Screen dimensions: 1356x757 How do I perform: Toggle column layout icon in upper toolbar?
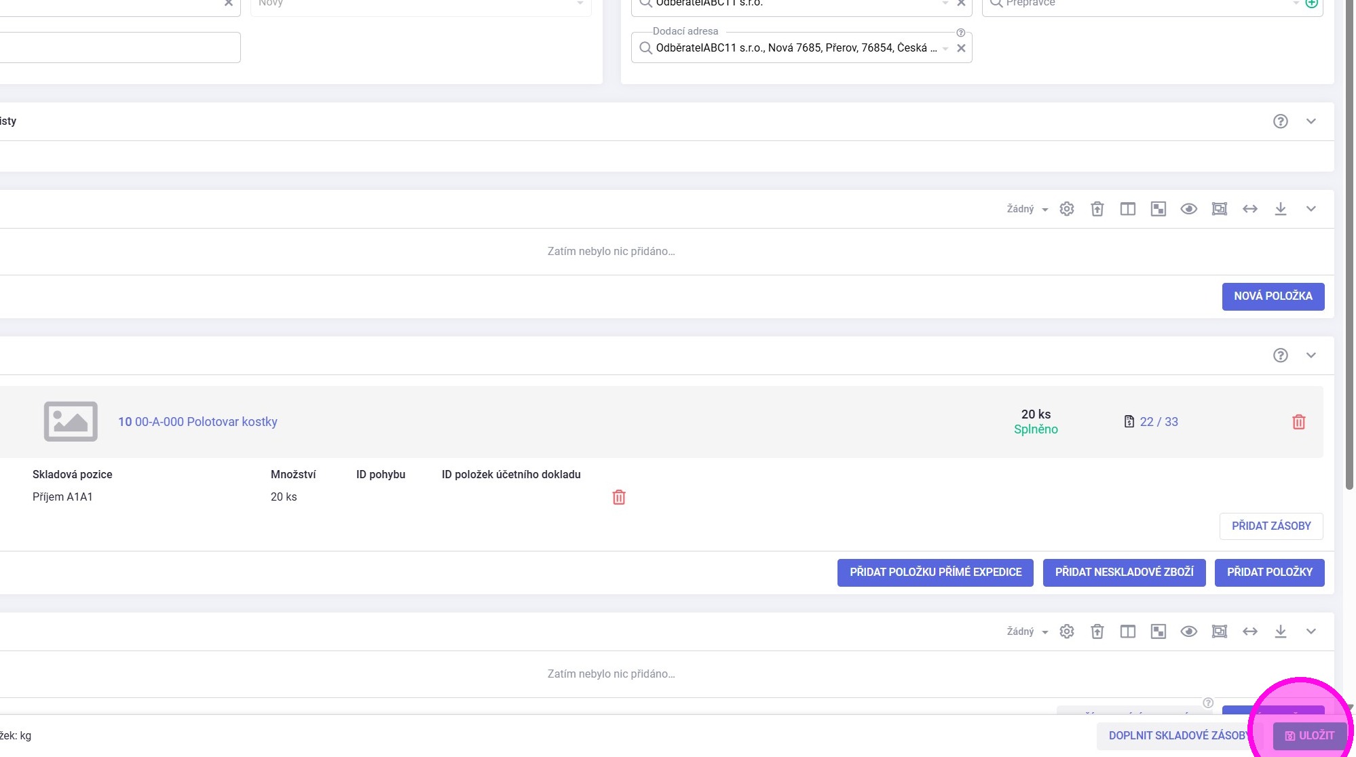(x=1128, y=209)
